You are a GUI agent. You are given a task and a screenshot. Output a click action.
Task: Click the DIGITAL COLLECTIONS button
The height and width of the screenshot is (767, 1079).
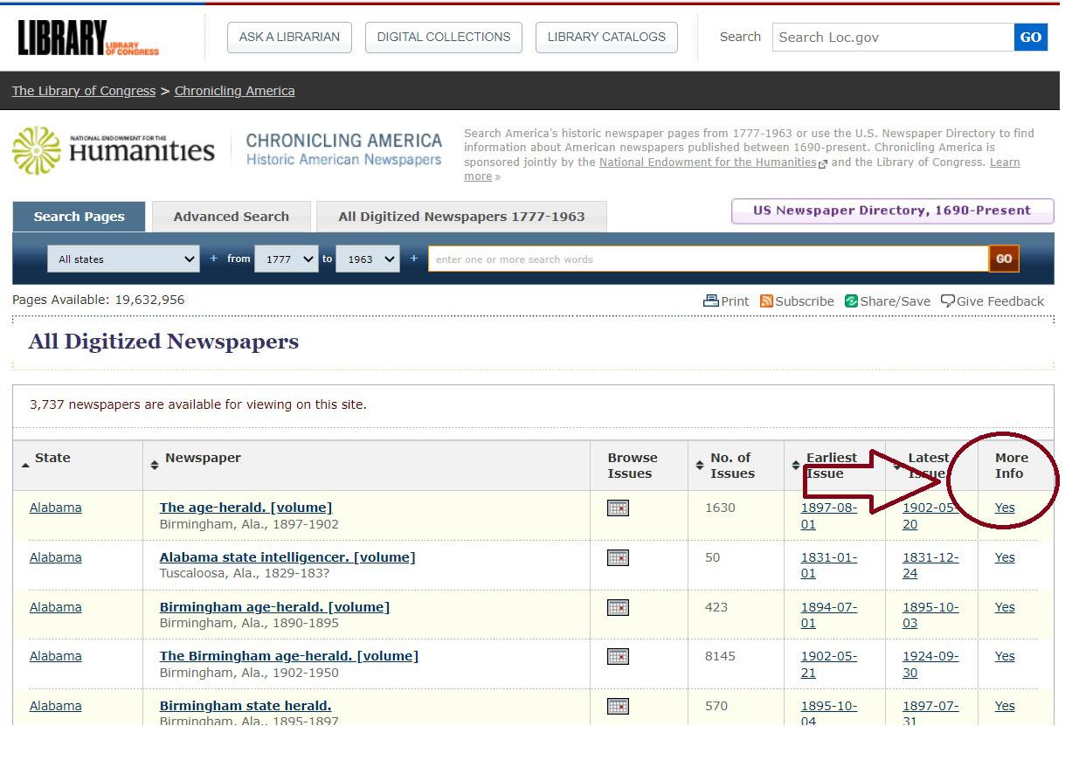[x=443, y=37]
